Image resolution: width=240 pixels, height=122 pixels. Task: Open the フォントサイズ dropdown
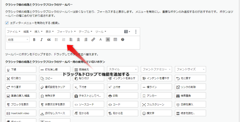[x=190, y=69]
